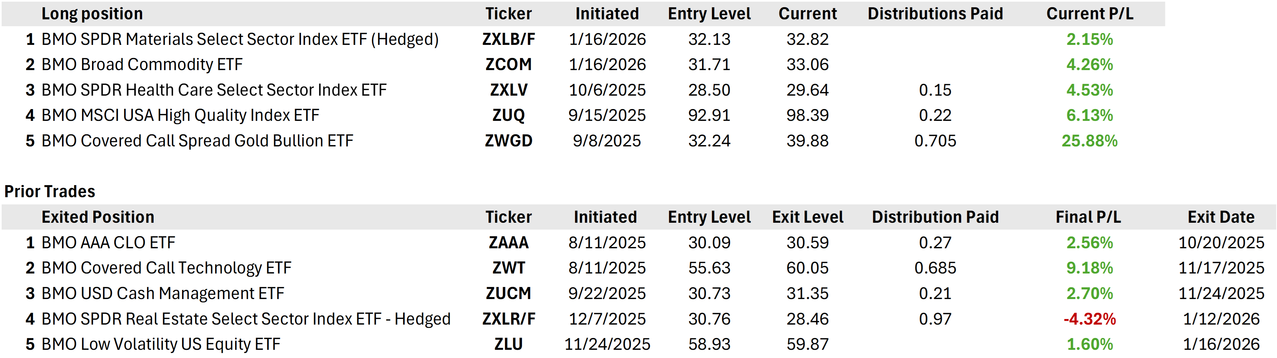The image size is (1277, 358).
Task: Click the blacked-out position name in row 3
Action: coord(250,90)
